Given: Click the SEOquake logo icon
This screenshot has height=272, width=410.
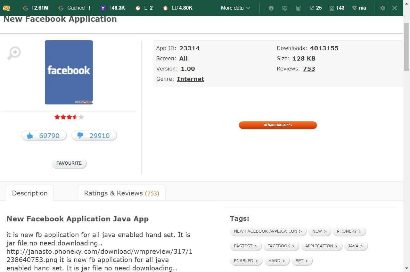Looking at the screenshot, I should (6, 8).
